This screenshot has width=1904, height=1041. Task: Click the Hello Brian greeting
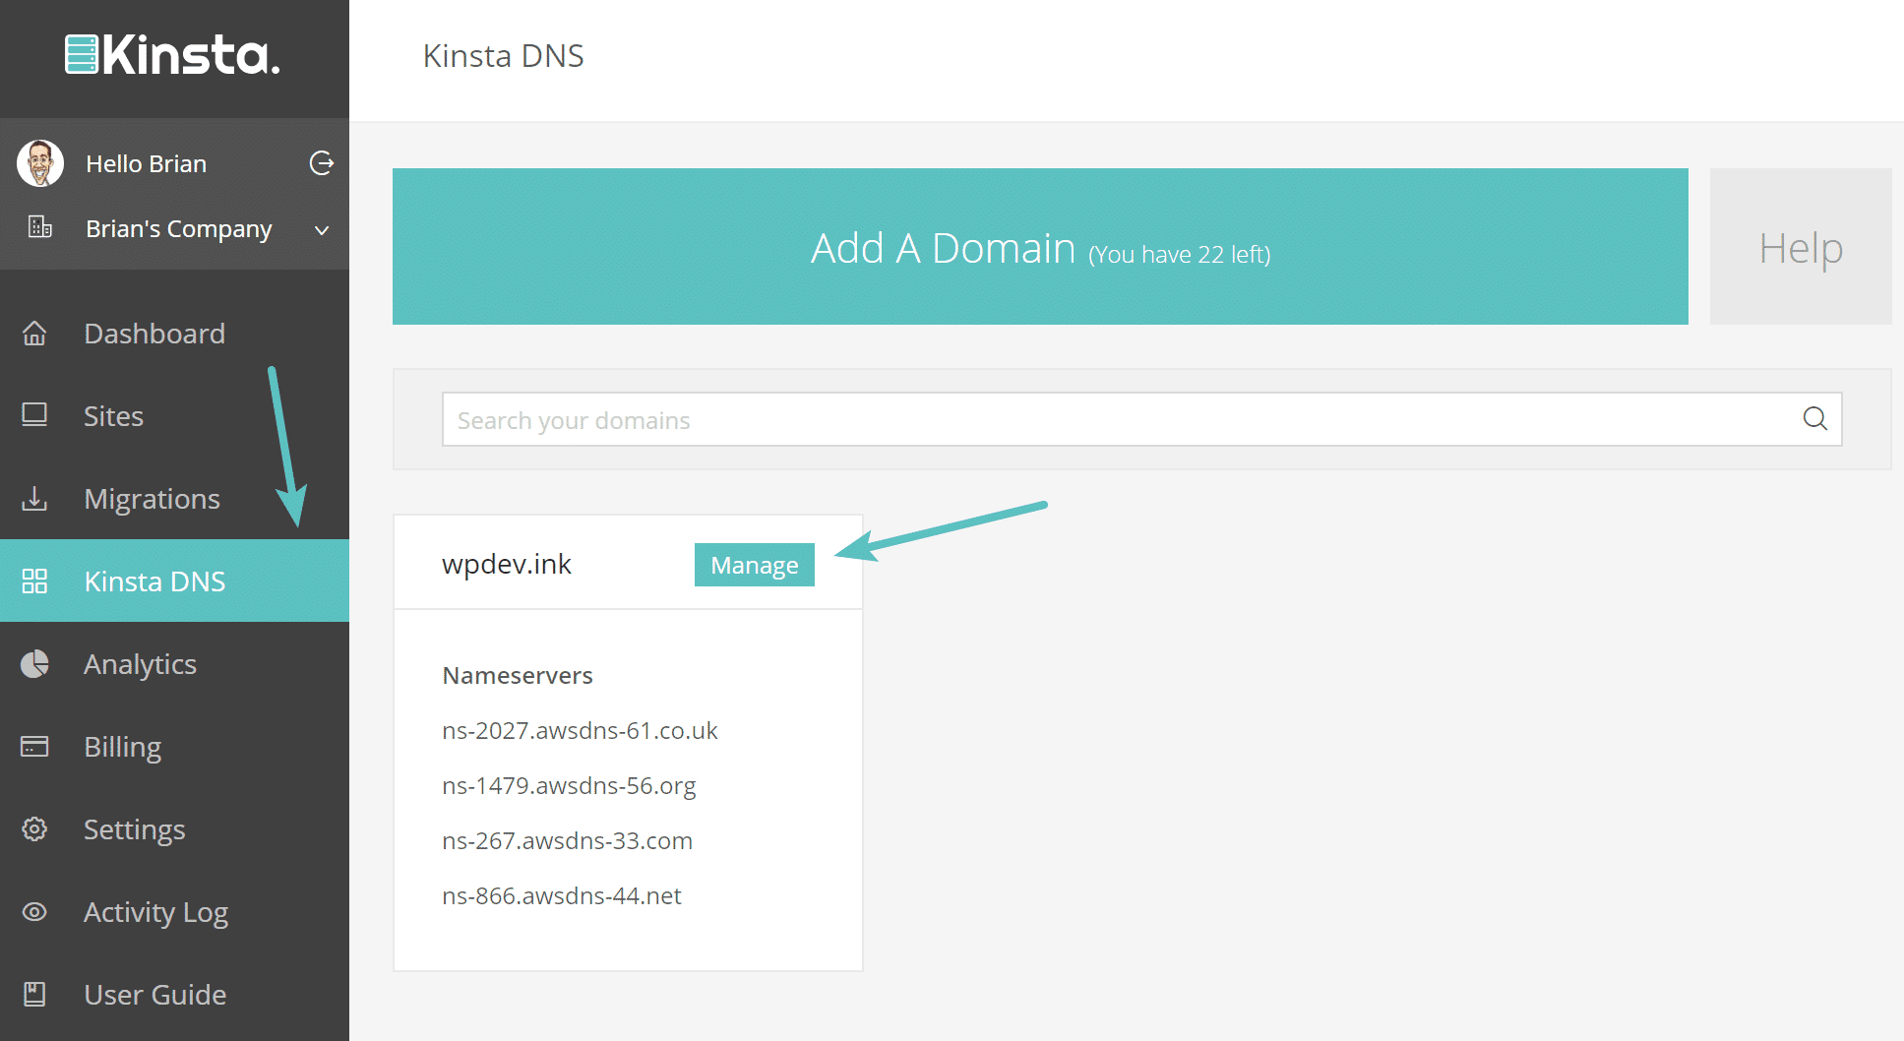[147, 163]
